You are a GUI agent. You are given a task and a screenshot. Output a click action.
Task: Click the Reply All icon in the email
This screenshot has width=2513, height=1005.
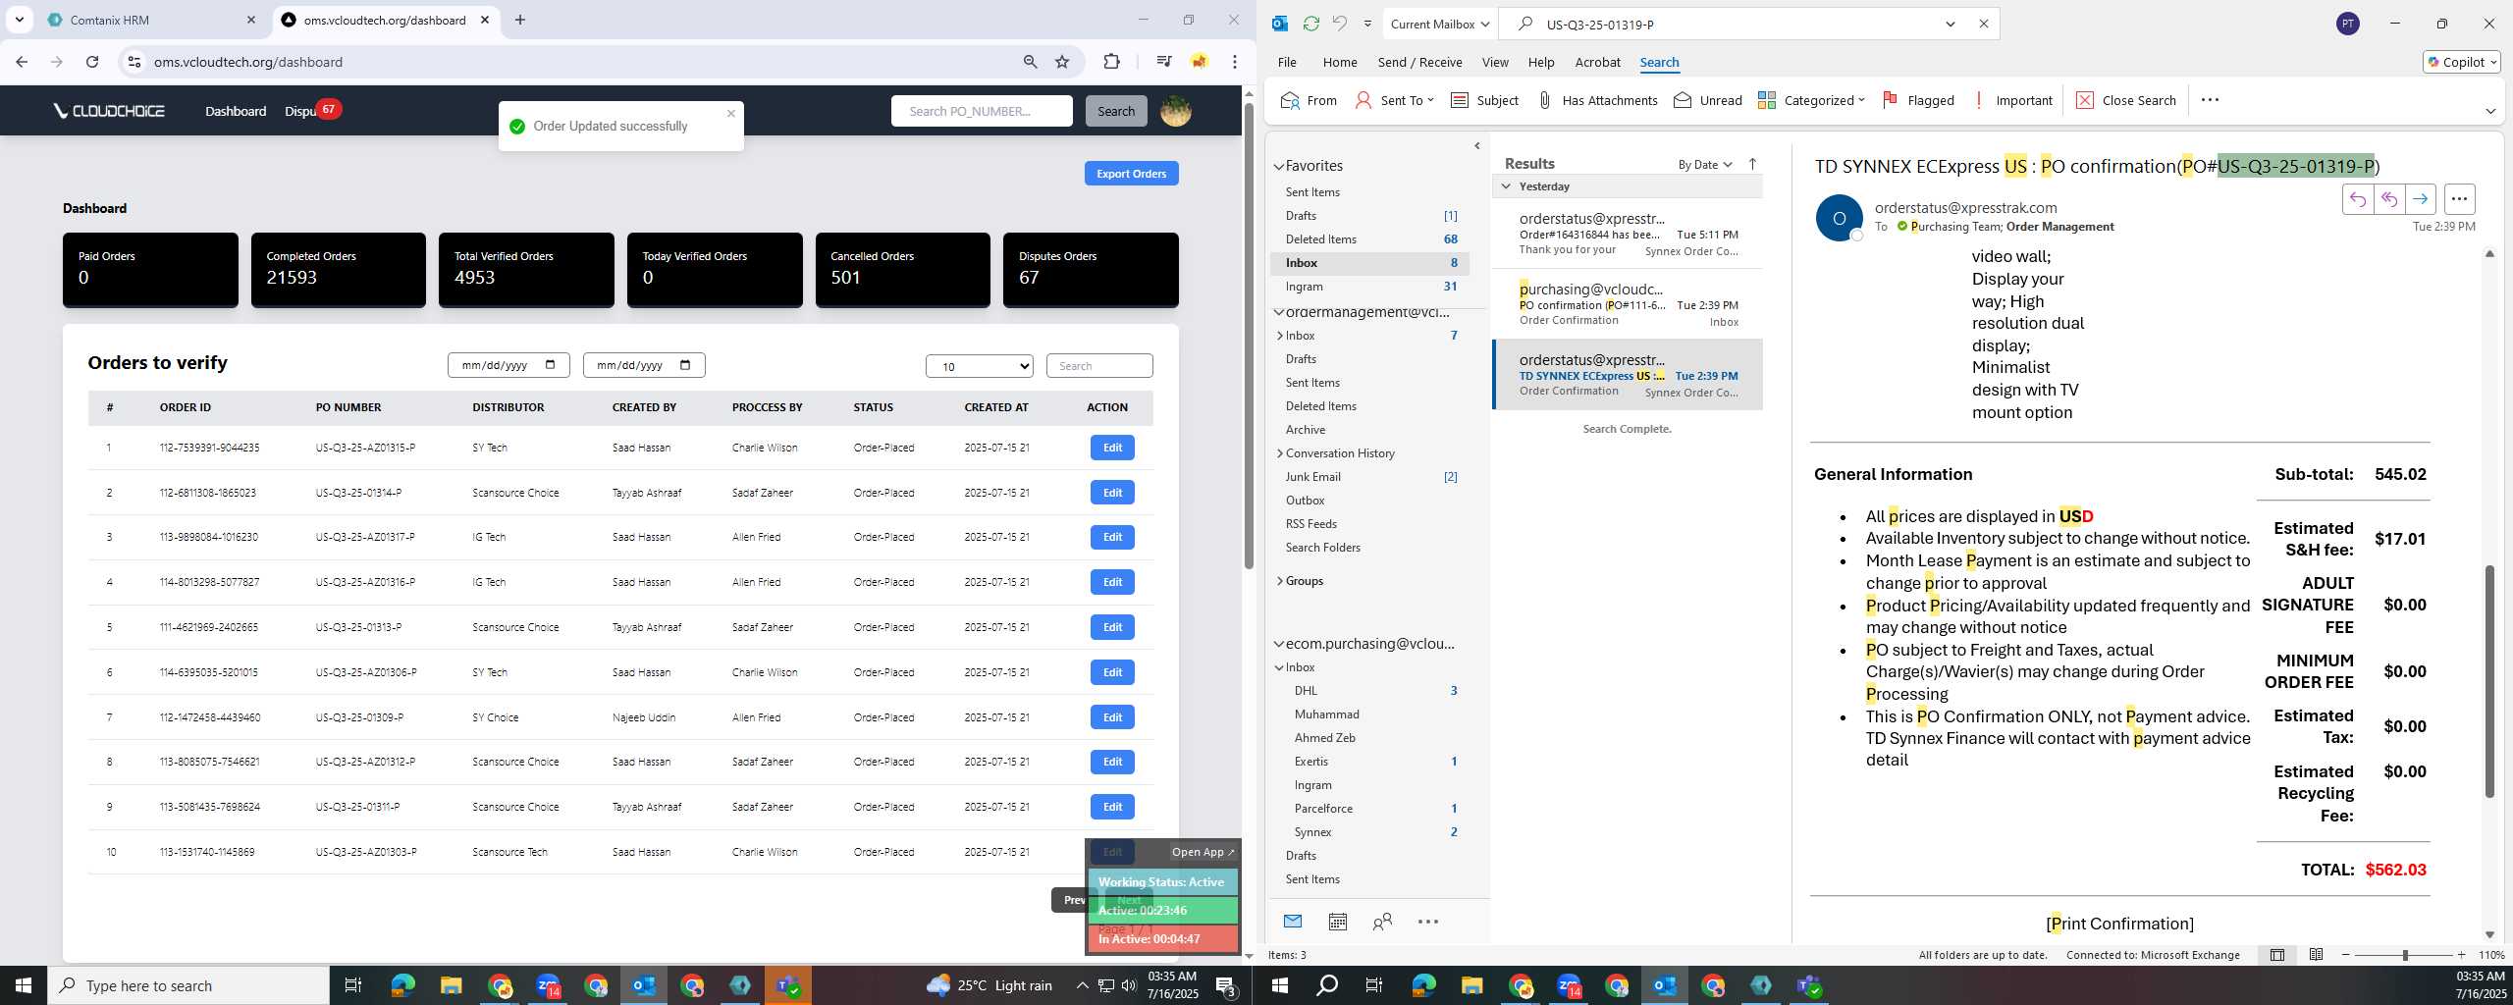click(x=2389, y=199)
